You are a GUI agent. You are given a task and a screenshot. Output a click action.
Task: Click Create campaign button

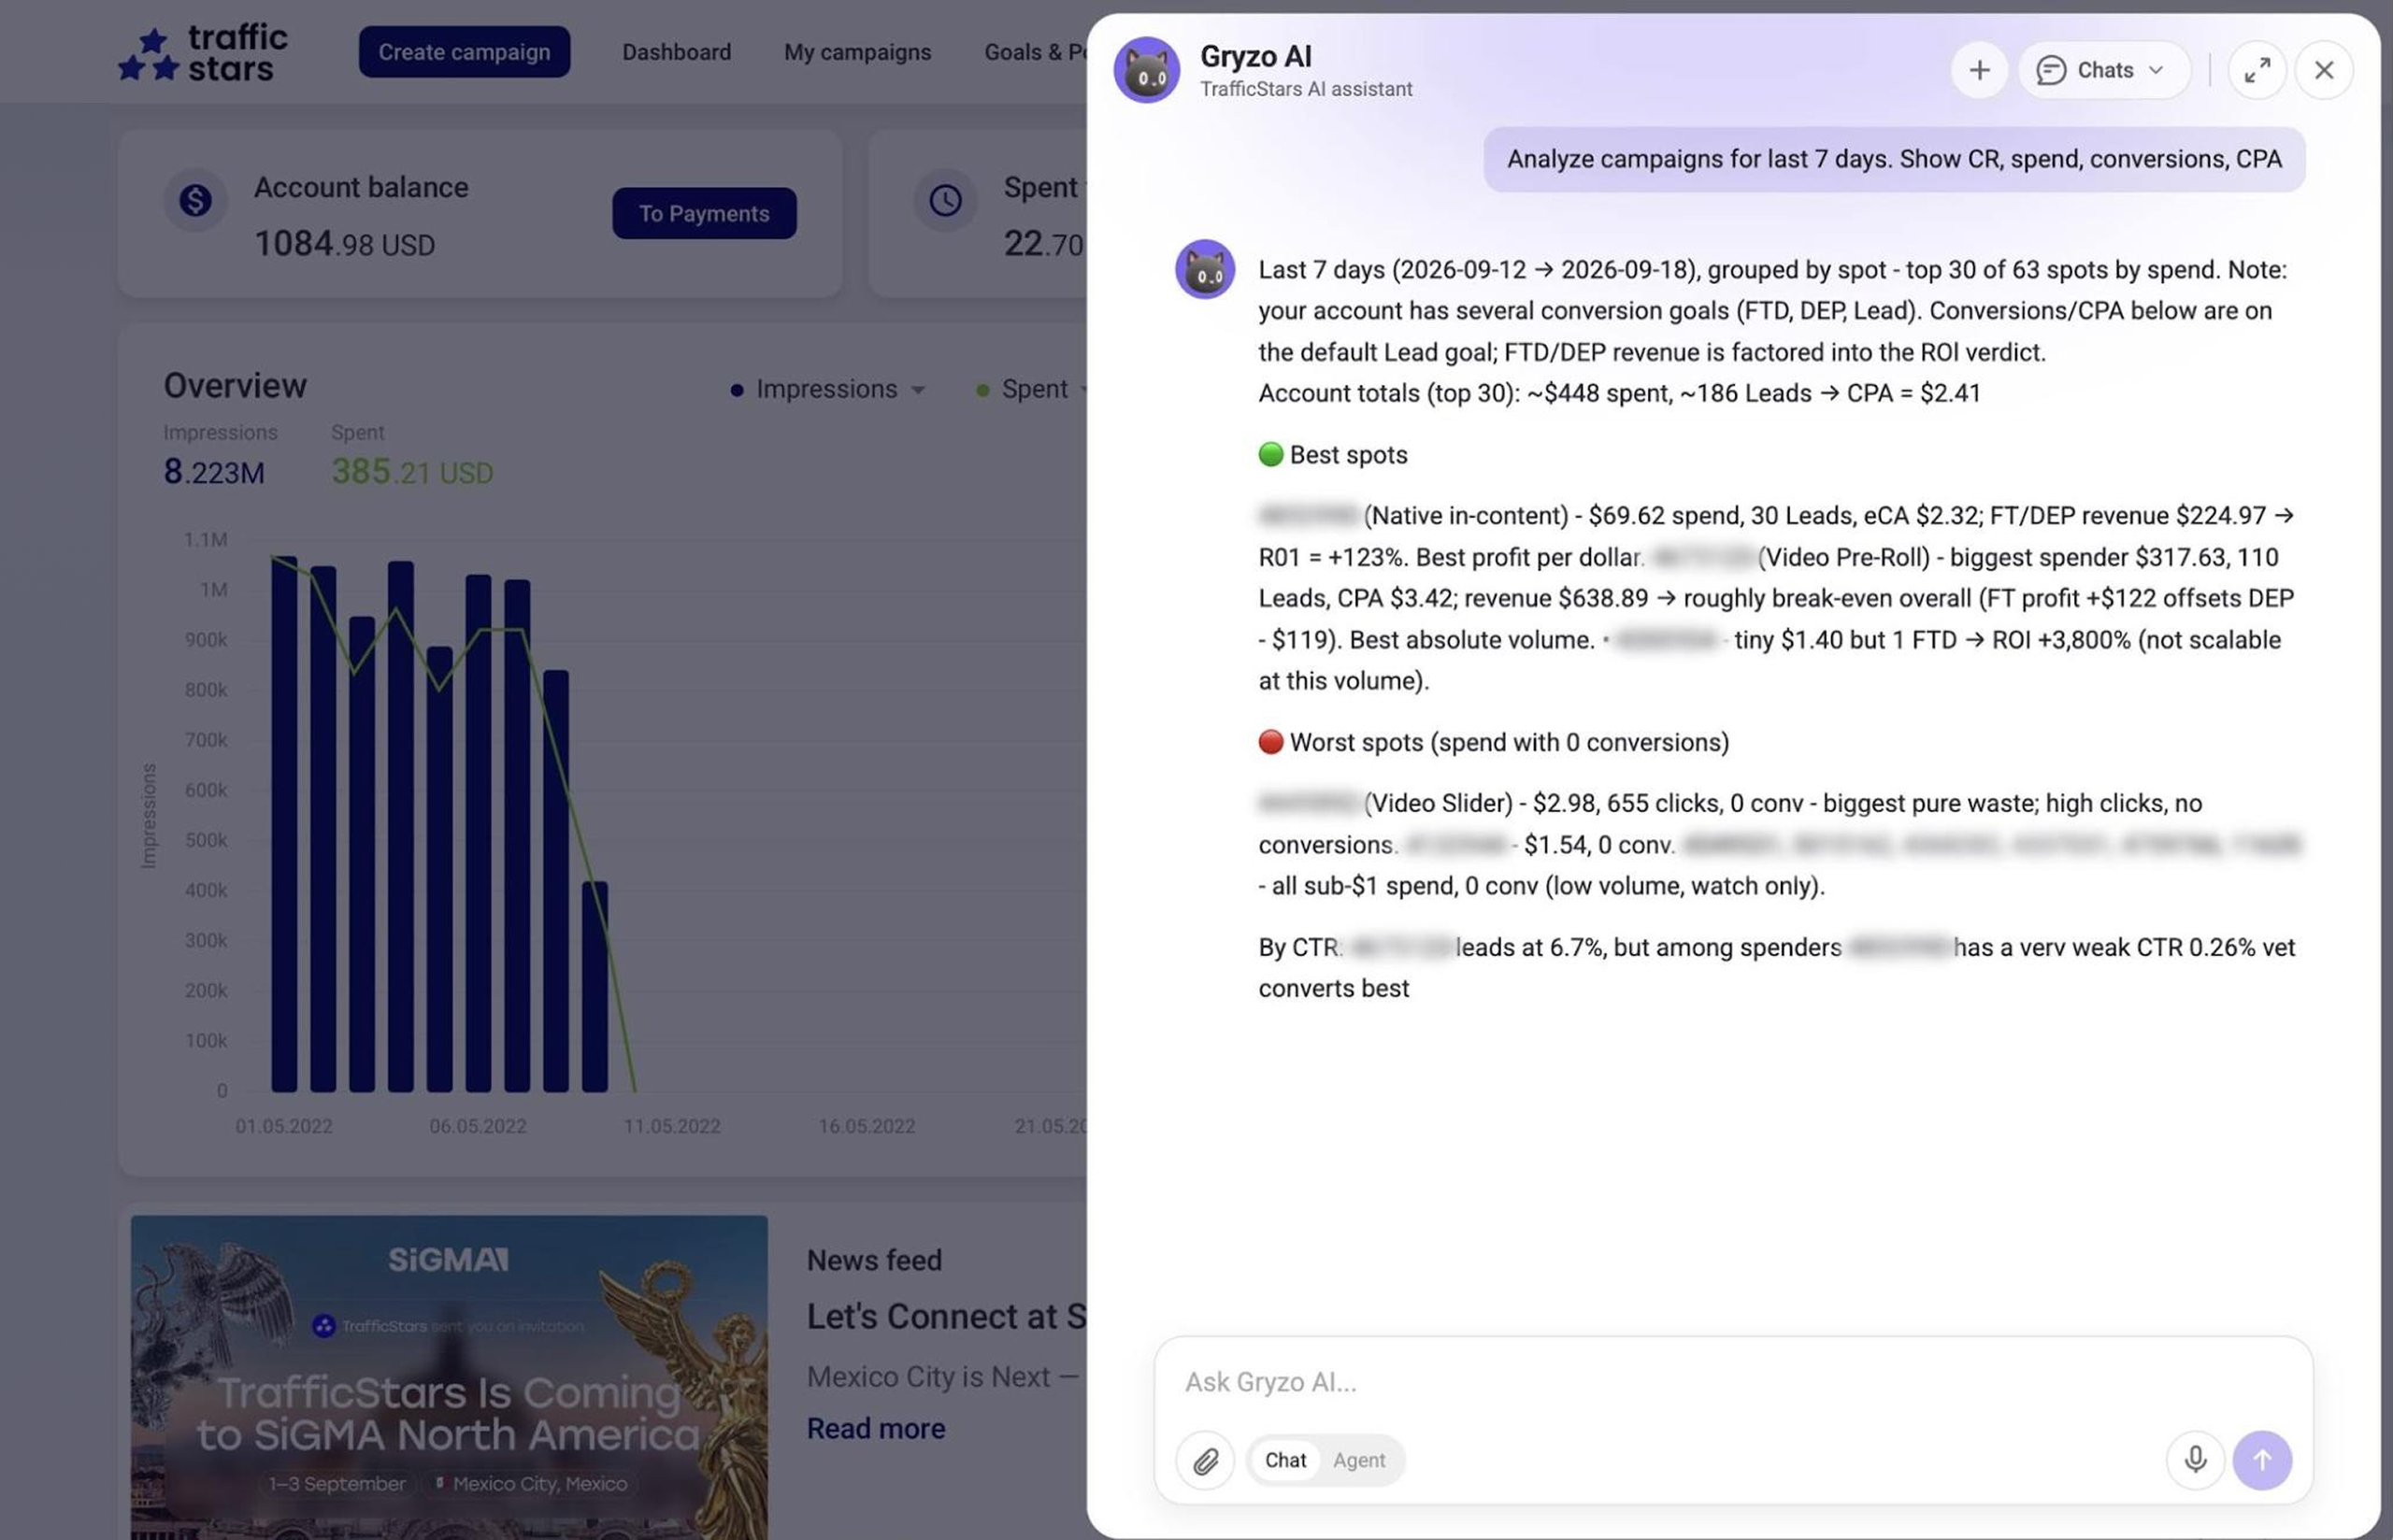[x=465, y=52]
